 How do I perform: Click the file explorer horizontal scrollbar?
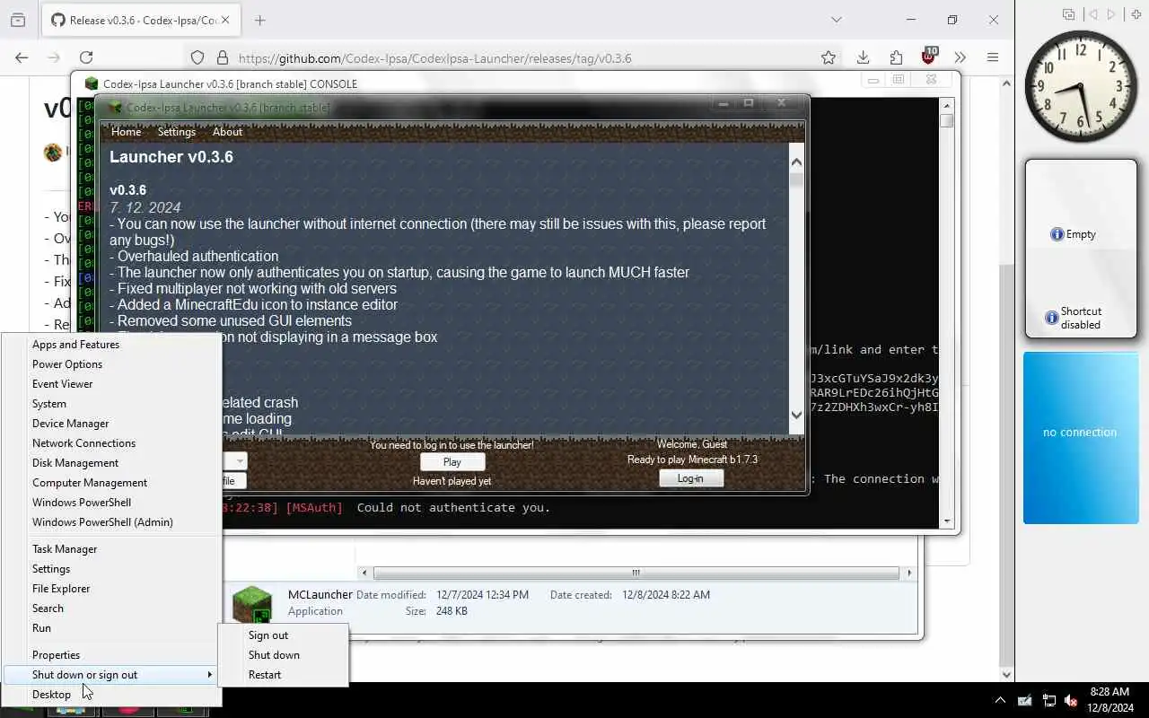[x=636, y=573]
